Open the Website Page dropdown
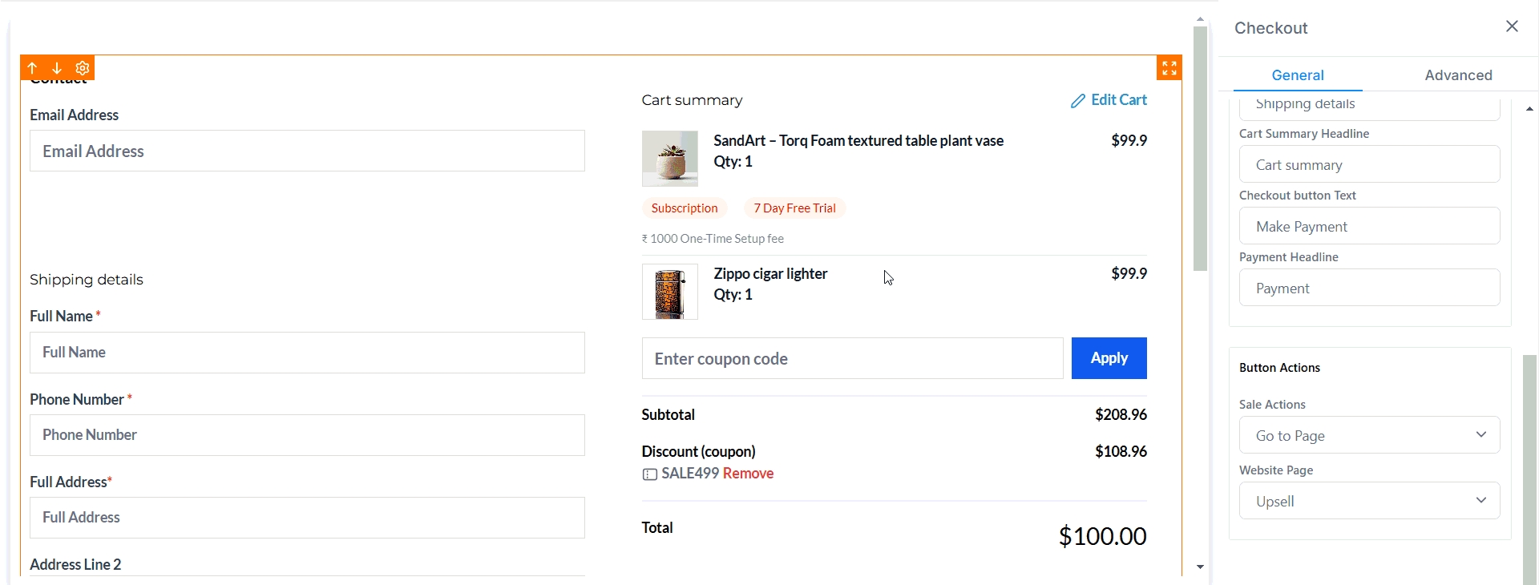The width and height of the screenshot is (1539, 585). click(1369, 501)
